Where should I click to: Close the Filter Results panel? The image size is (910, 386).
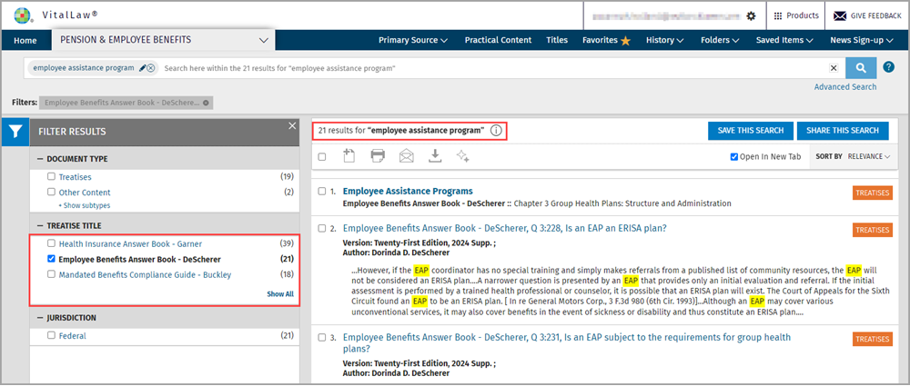tap(292, 125)
